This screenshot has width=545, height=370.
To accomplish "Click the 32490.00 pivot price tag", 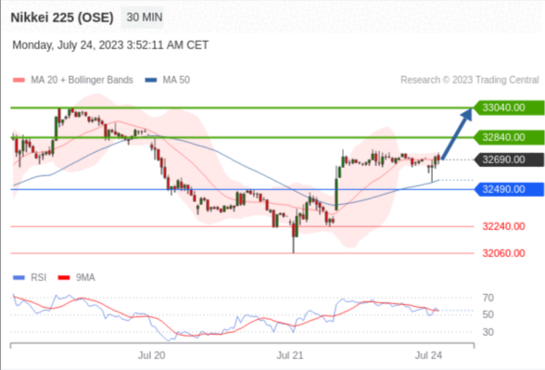I will pyautogui.click(x=509, y=189).
